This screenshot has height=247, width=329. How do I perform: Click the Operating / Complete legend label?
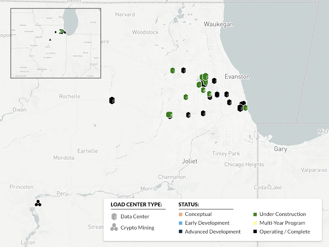(286, 231)
